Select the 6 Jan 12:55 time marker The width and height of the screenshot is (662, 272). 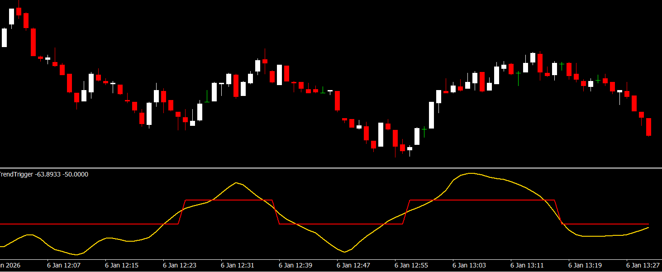pyautogui.click(x=411, y=265)
